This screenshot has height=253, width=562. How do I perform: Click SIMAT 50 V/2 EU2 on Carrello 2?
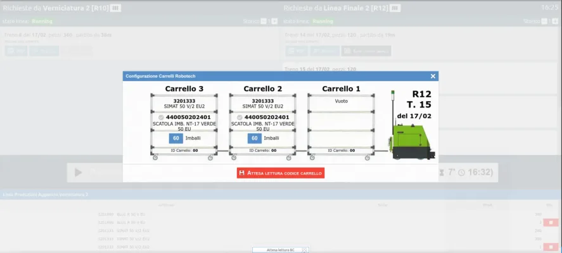point(263,106)
